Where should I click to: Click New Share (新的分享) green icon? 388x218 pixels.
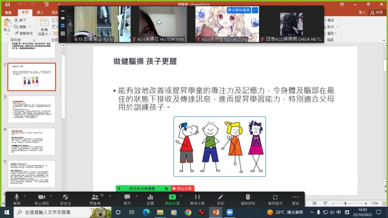point(172,199)
